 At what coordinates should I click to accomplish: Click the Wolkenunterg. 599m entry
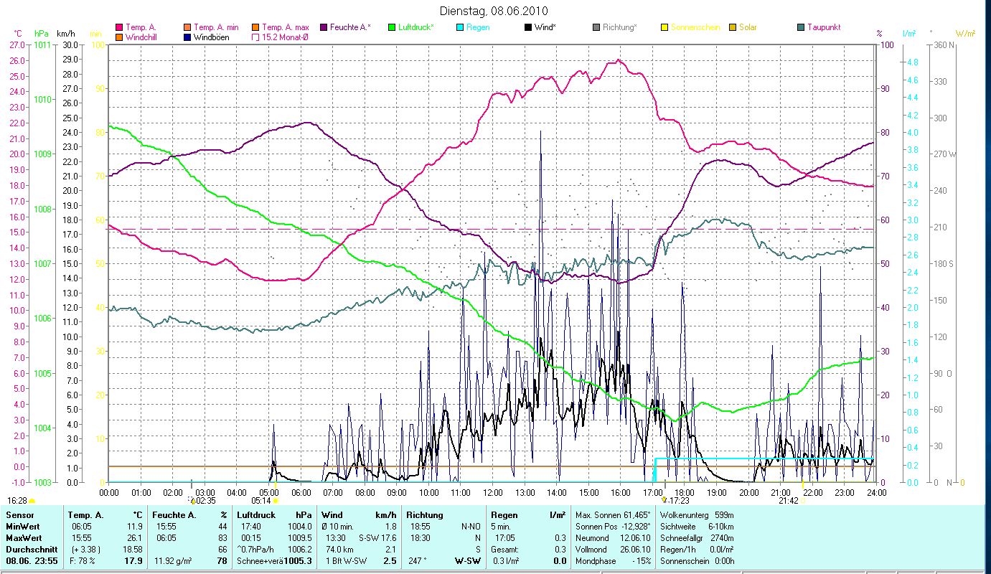point(697,515)
